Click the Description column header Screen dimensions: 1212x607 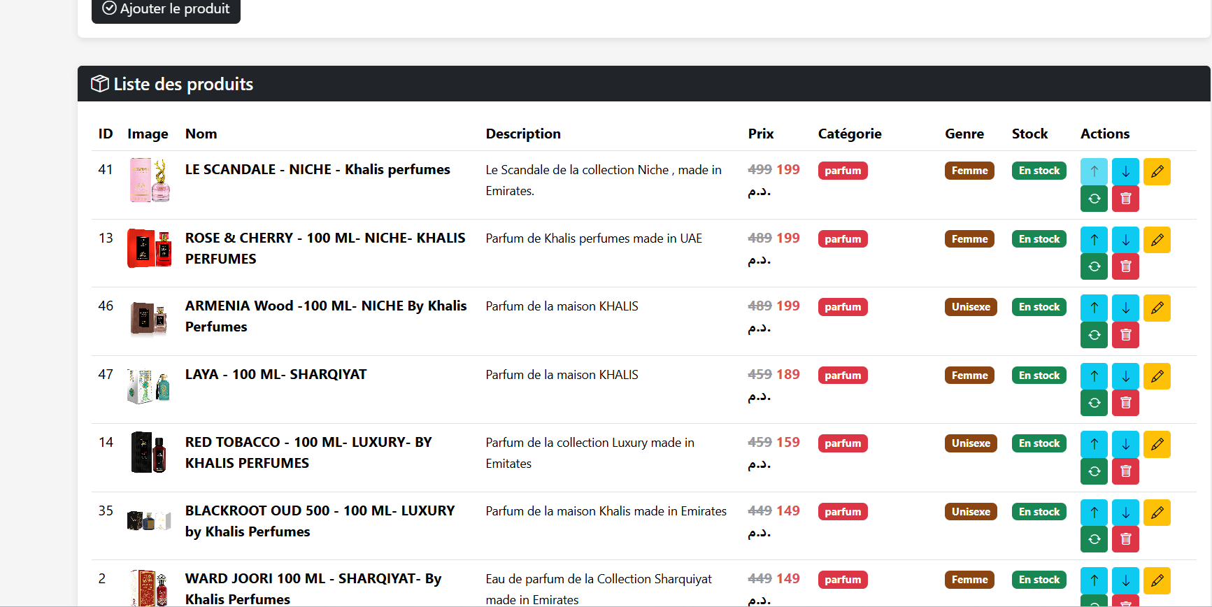(x=523, y=134)
